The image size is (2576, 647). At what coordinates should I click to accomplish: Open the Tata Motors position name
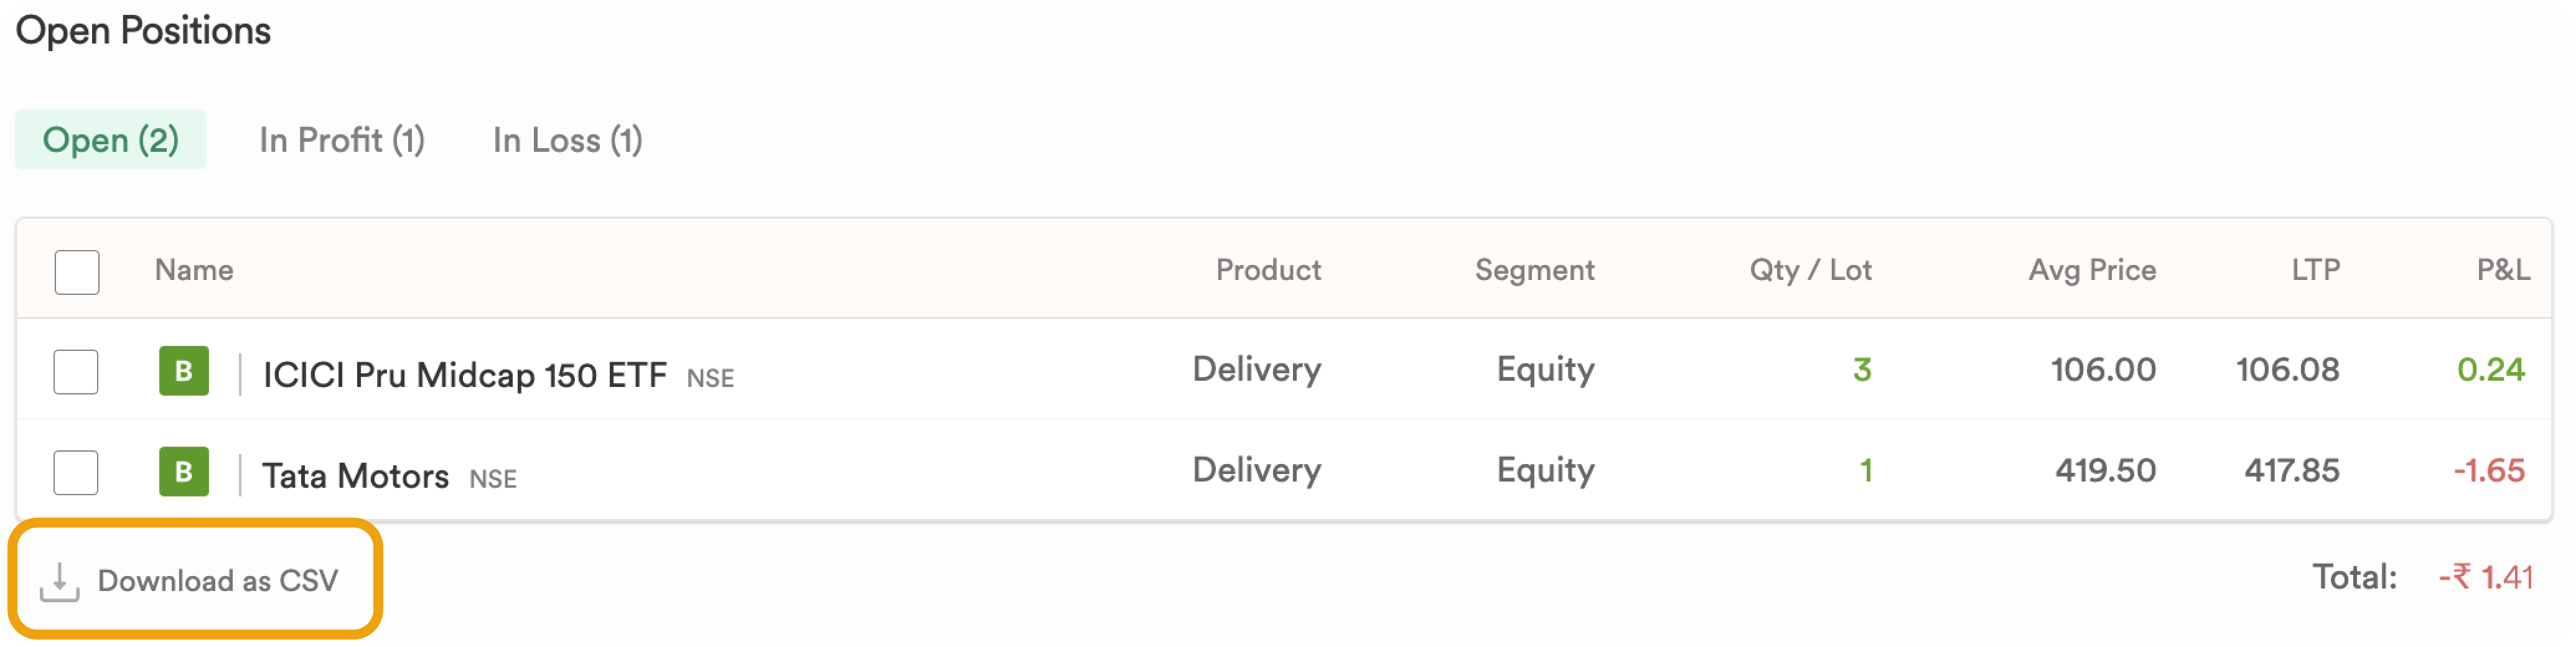355,475
